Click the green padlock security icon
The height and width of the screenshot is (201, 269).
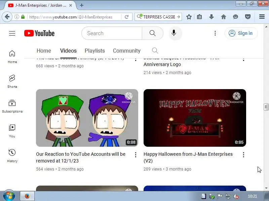23,17
